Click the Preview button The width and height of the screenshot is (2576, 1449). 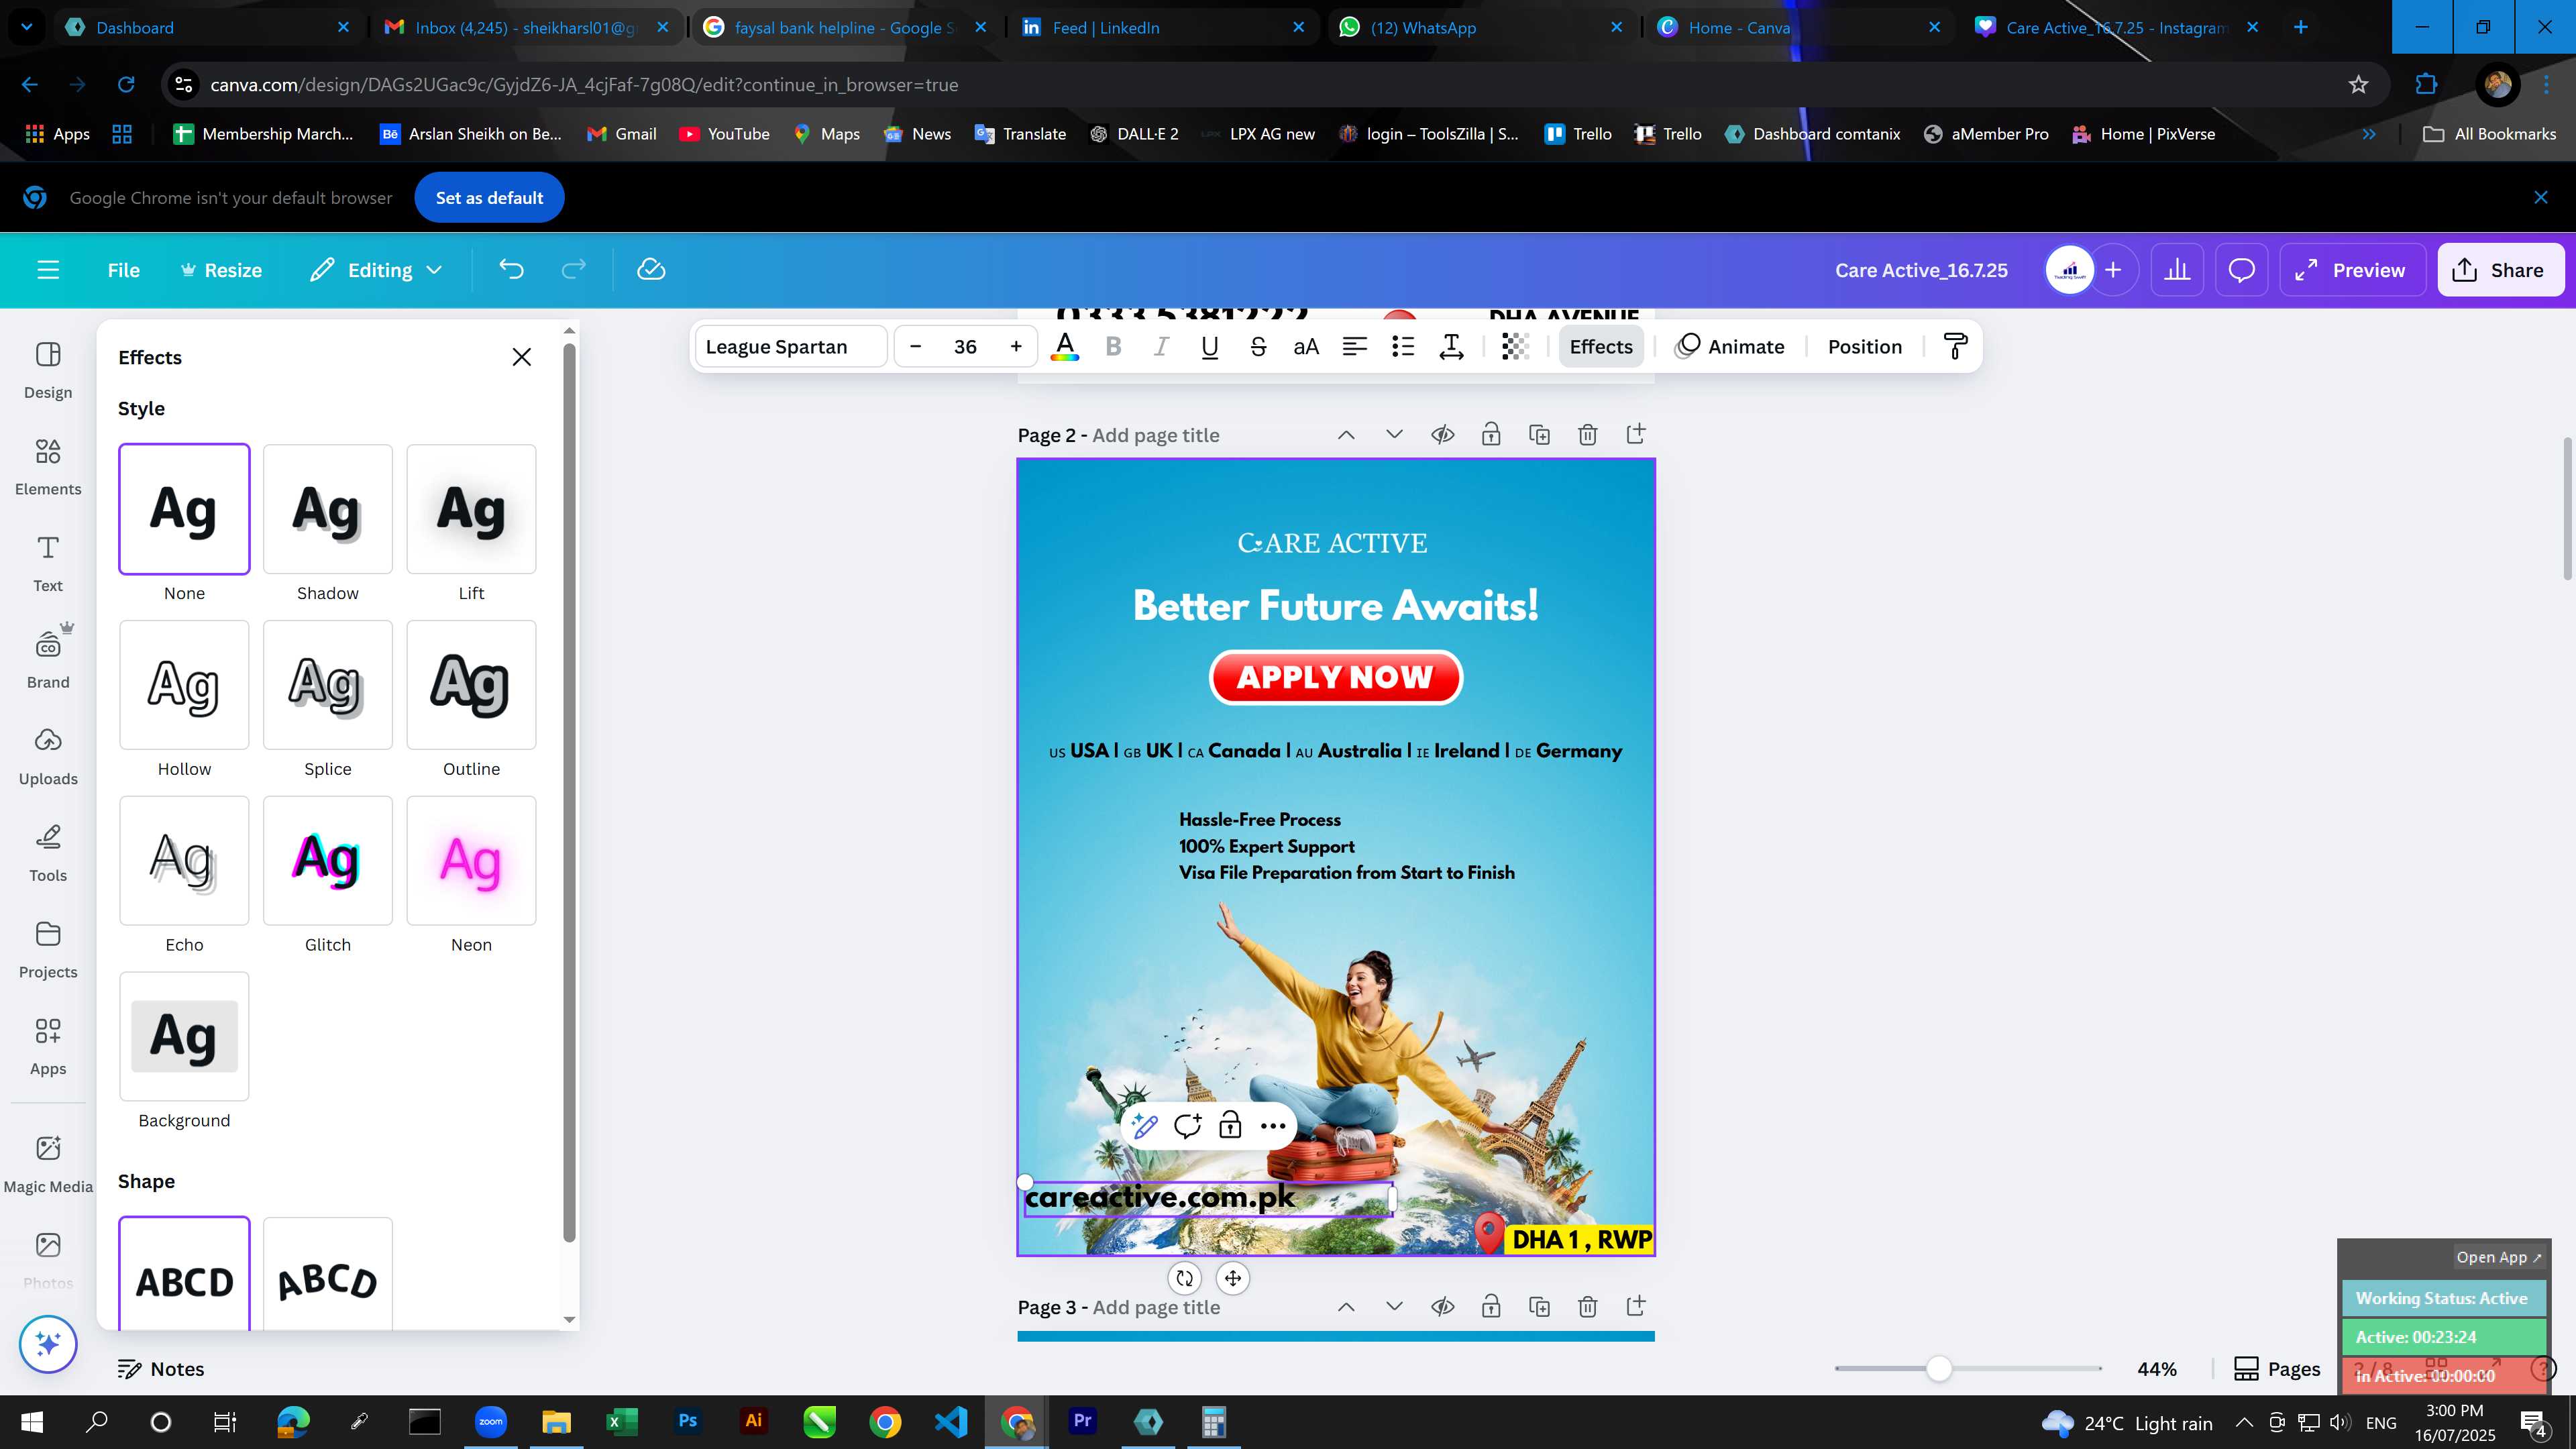(2352, 270)
